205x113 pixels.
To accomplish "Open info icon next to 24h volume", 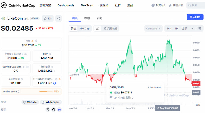I will pos(25,54).
